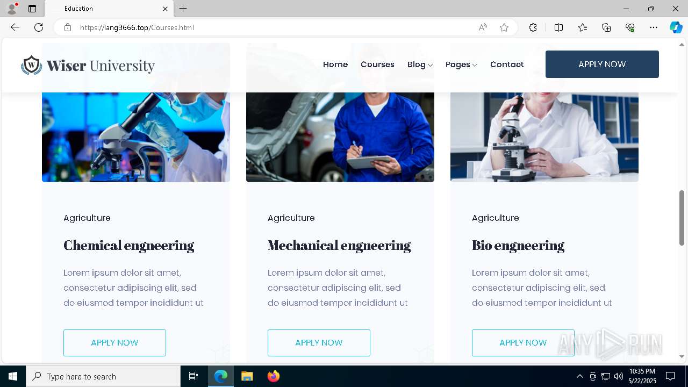Reload the page with refresh icon

[39, 27]
